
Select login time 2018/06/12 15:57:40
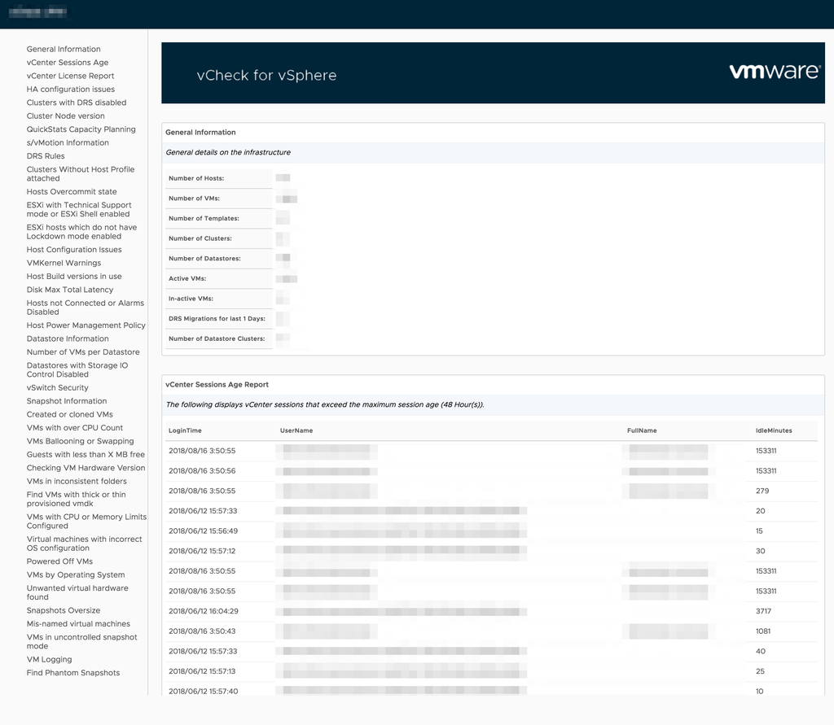[x=203, y=691]
